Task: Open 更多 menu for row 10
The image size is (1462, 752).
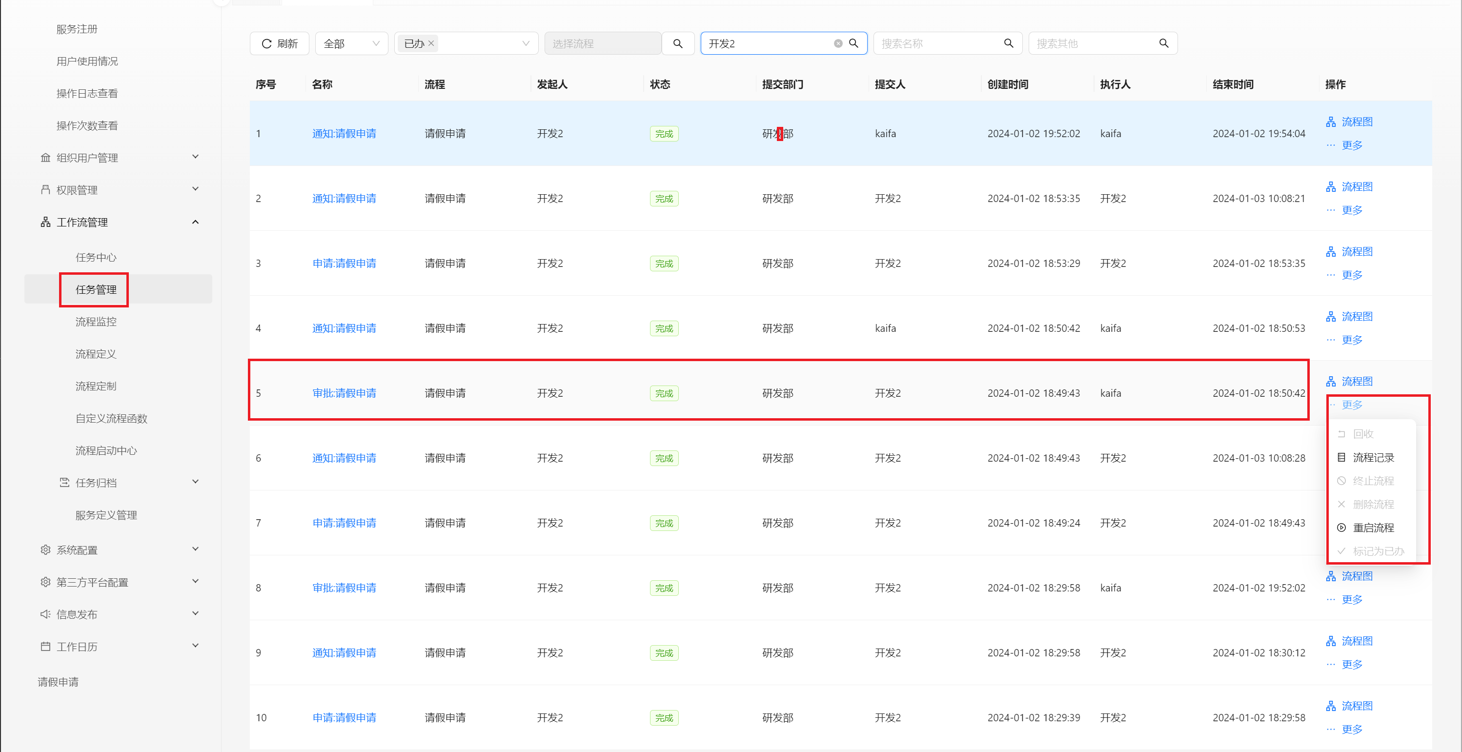Action: [1344, 729]
